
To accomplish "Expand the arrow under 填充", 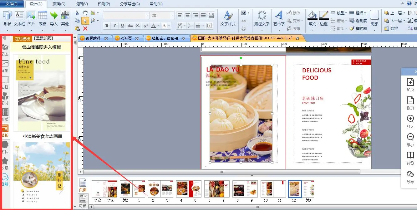I will (x=312, y=30).
